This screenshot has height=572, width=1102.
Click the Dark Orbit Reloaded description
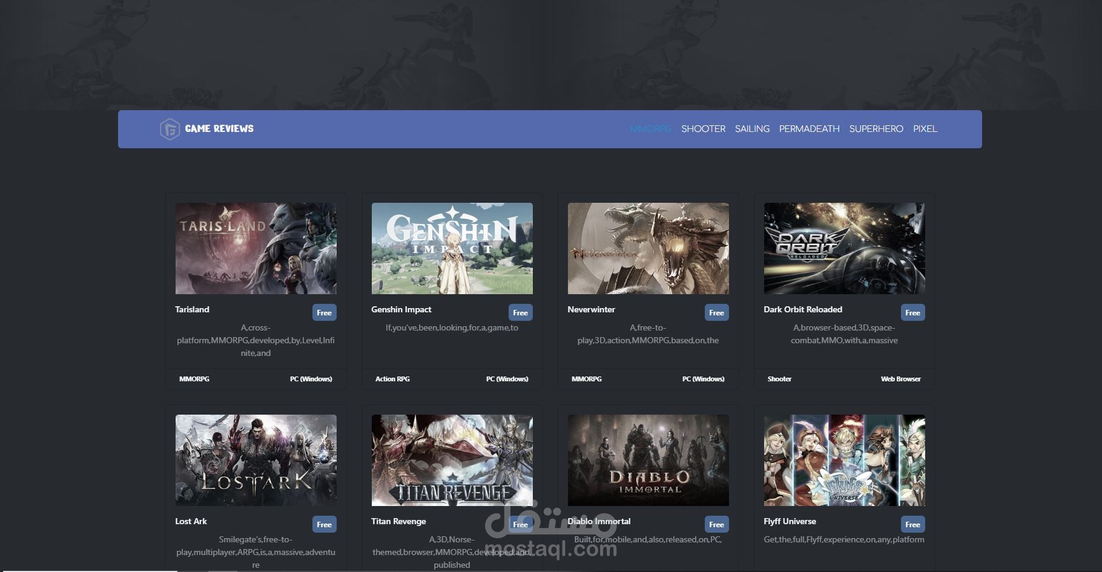point(844,334)
